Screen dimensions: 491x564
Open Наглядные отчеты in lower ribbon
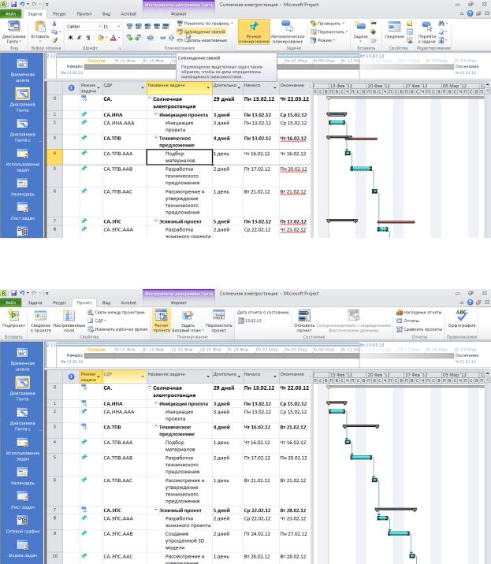coord(418,312)
